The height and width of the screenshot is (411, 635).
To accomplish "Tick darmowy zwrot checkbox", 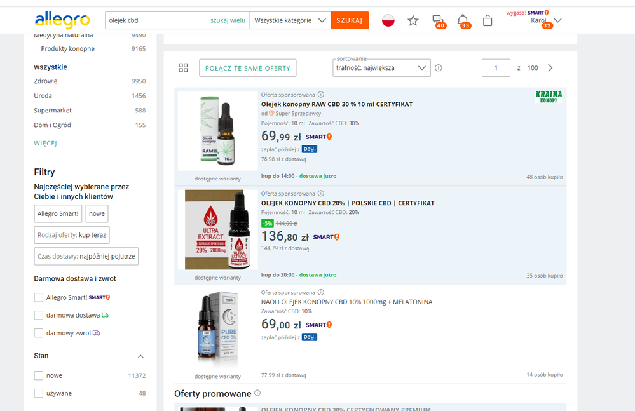I will click(39, 333).
